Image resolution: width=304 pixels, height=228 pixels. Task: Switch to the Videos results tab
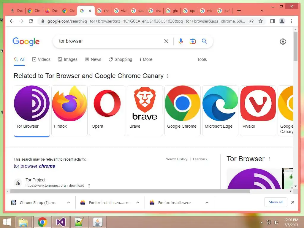tap(41, 59)
